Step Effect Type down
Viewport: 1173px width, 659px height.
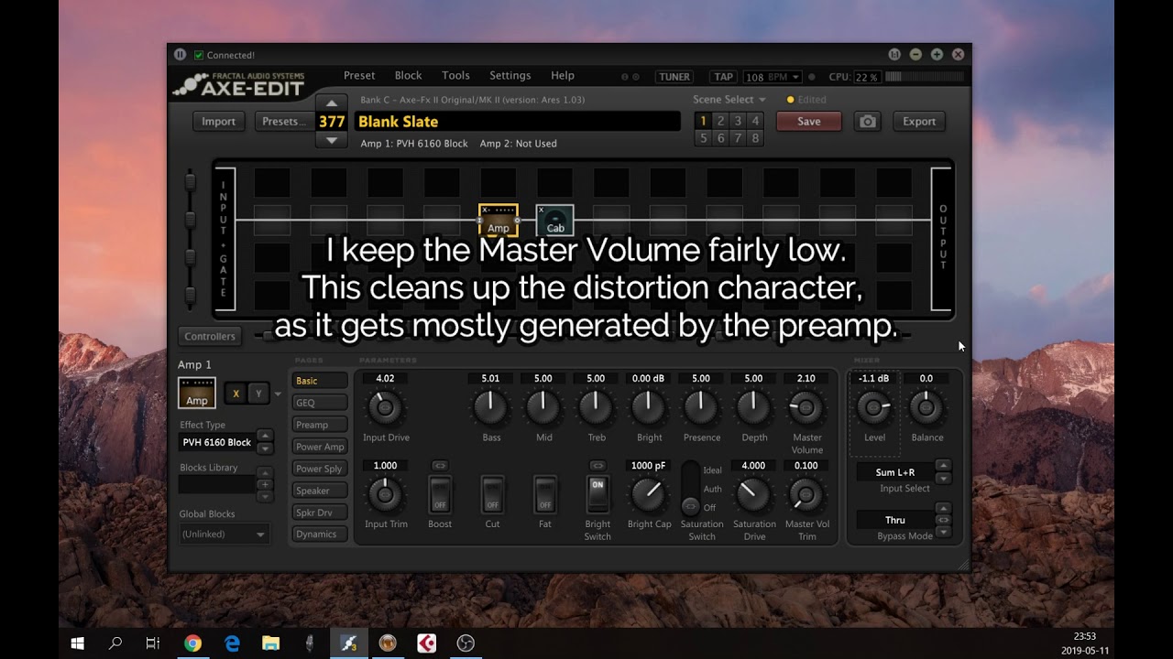coord(265,448)
